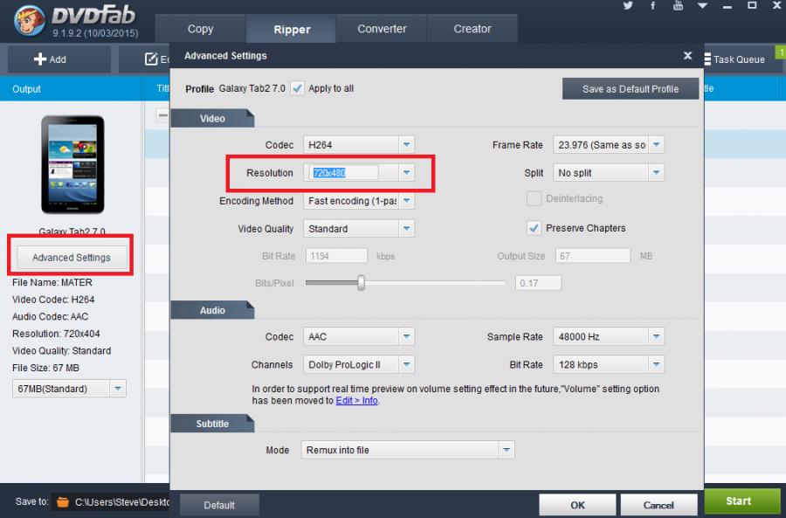Screen dimensions: 786x518
Task: Switch to the Creator tab
Action: click(472, 29)
